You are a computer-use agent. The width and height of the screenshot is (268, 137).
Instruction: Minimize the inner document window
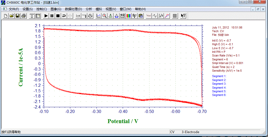pos(253,9)
